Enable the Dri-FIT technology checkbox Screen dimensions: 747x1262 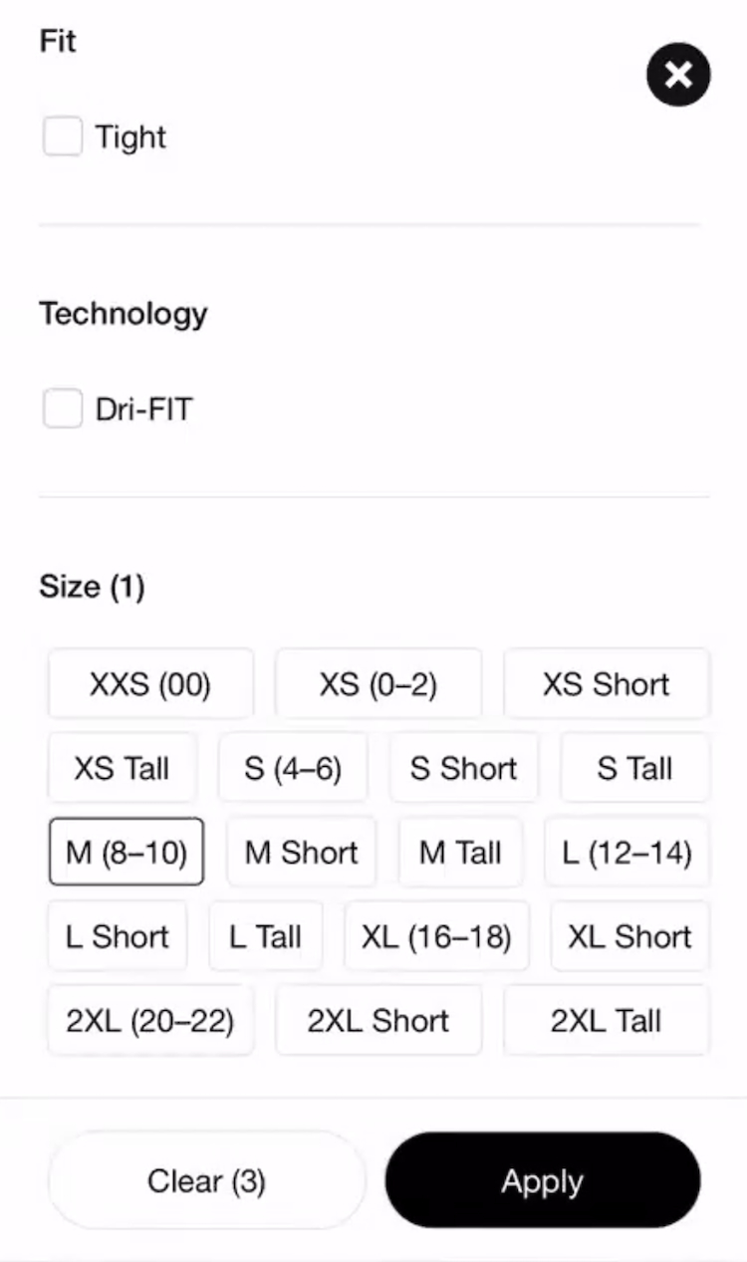coord(63,408)
